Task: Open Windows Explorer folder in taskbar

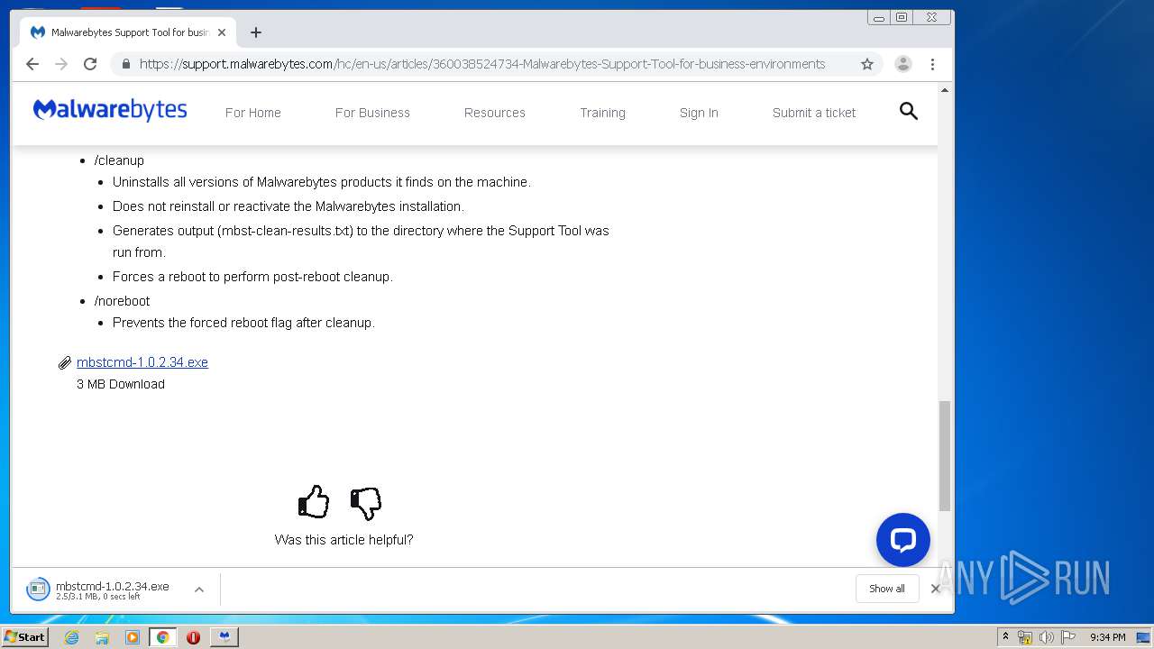Action: coord(102,637)
